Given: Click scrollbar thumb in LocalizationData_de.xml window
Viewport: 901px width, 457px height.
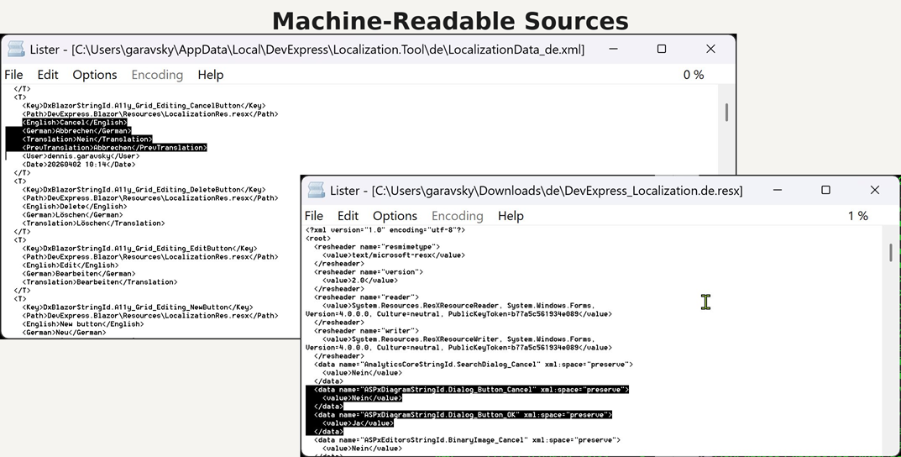Looking at the screenshot, I should tap(726, 112).
